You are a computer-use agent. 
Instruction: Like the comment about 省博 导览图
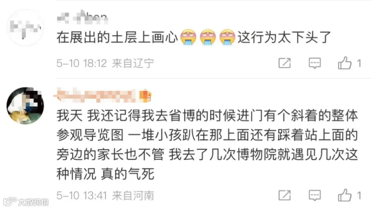pos(345,195)
